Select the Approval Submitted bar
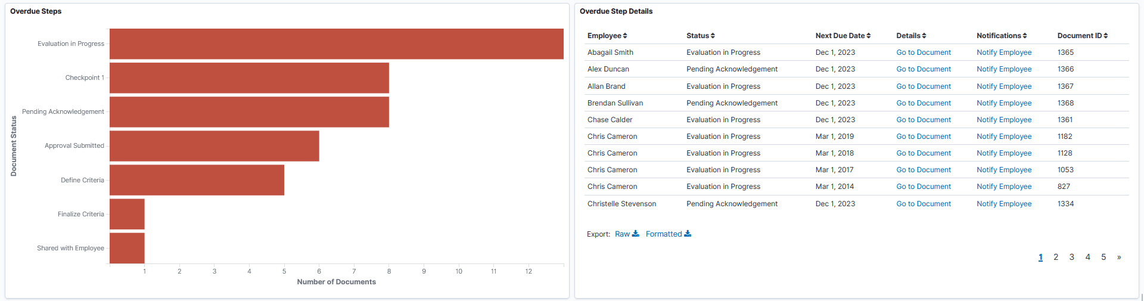This screenshot has width=1144, height=301. pyautogui.click(x=214, y=146)
